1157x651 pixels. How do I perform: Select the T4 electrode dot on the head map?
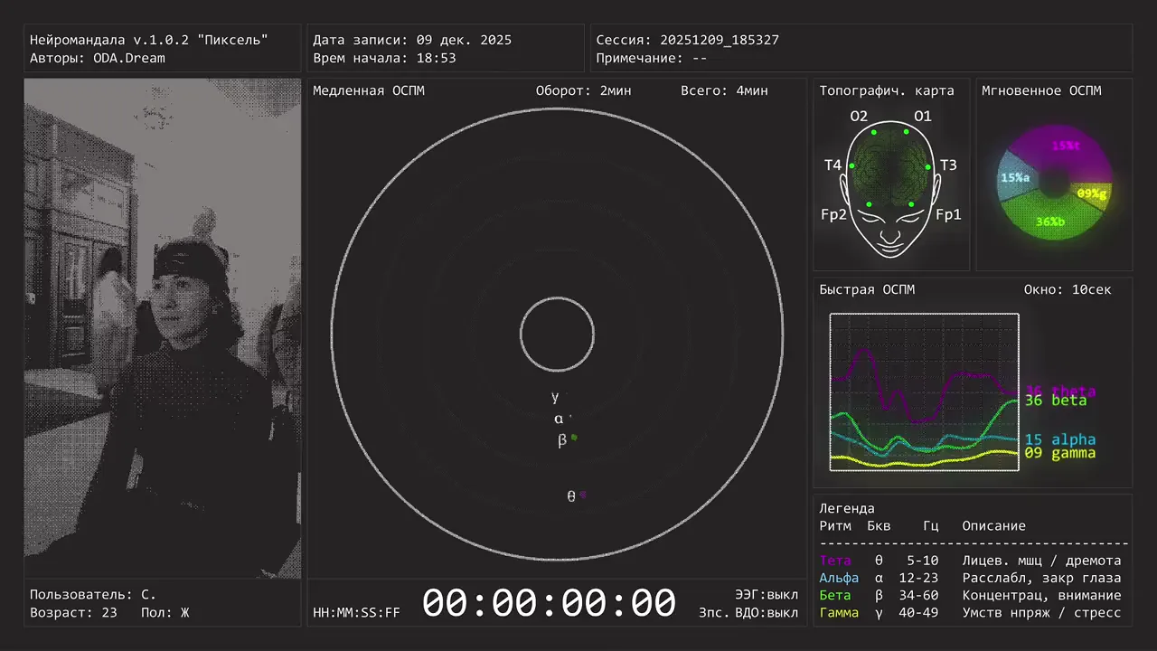851,165
